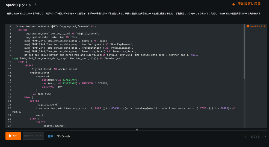This screenshot has height=147, width=269.
Task: Place cursor on SELECT keyword in line 2
Action: tap(23, 30)
